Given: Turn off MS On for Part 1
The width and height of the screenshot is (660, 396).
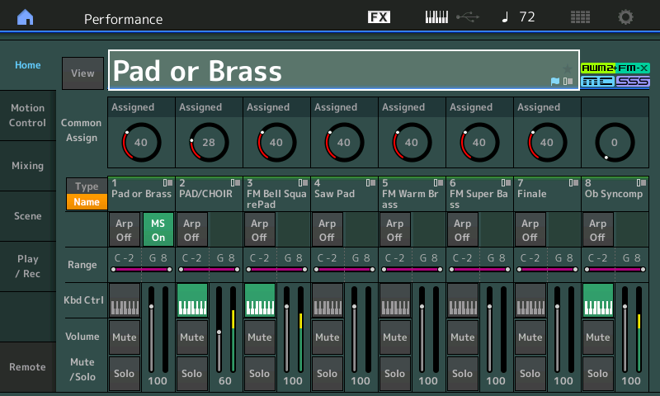Looking at the screenshot, I should click(158, 230).
